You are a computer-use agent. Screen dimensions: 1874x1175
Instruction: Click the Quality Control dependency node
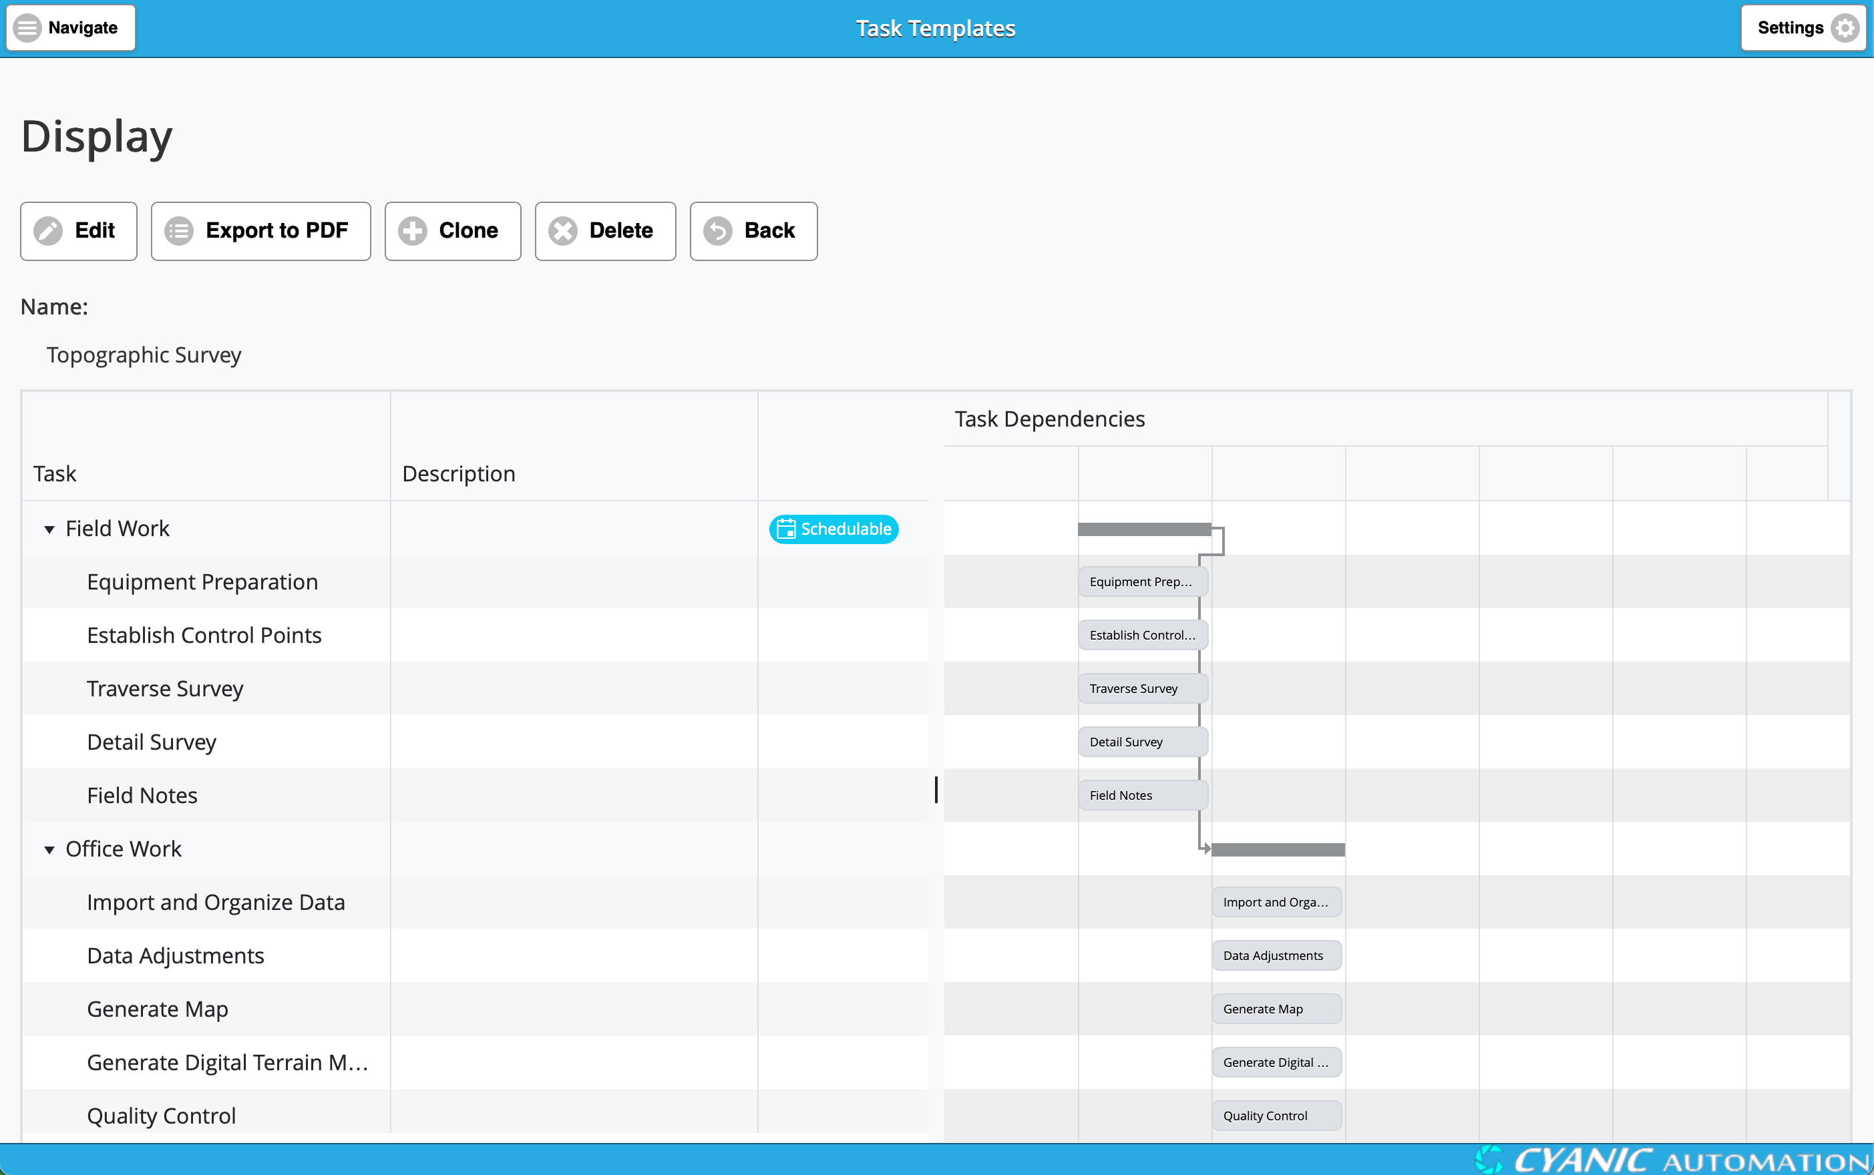[1276, 1115]
